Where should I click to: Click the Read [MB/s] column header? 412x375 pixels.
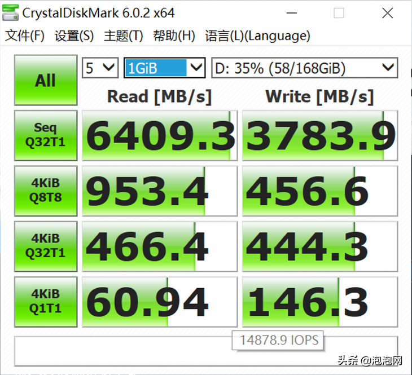(x=160, y=96)
